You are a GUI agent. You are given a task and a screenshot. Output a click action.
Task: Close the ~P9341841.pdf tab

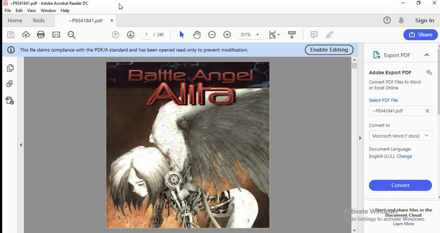112,20
